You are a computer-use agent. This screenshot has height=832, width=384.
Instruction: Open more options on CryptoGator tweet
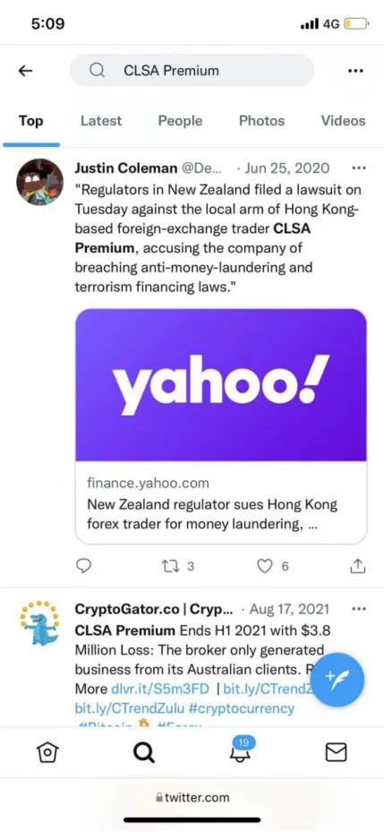coord(359,609)
